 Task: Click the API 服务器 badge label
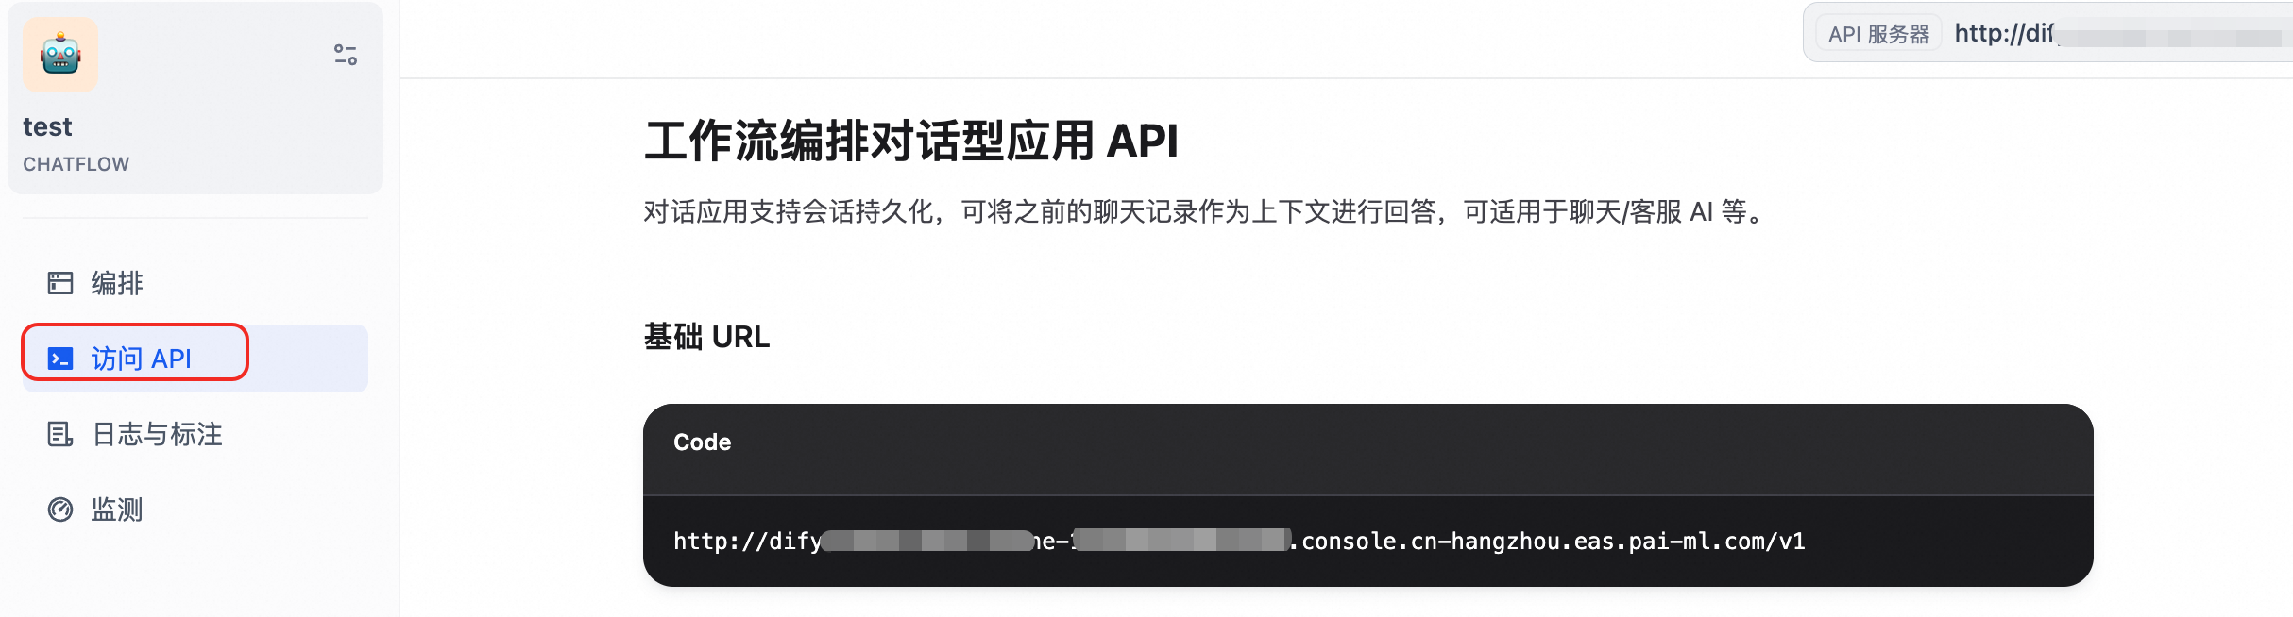[x=1878, y=34]
